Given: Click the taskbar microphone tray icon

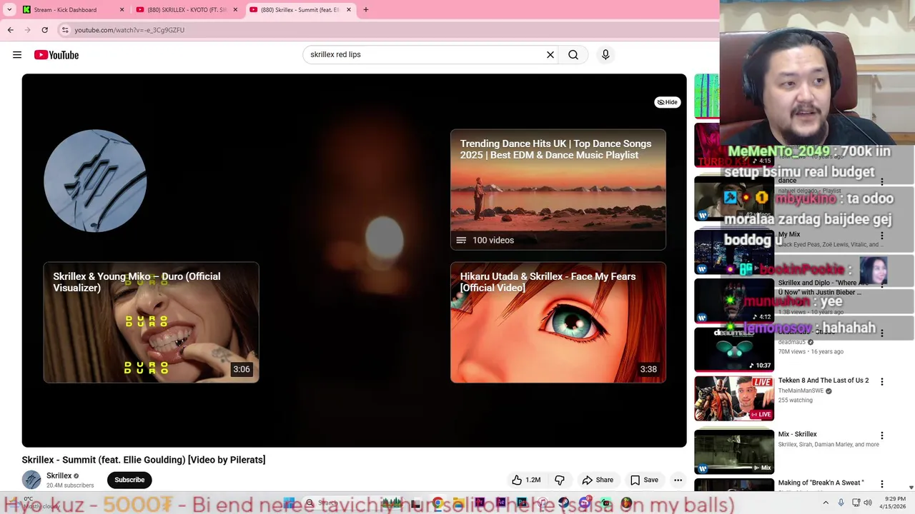Looking at the screenshot, I should [841, 503].
